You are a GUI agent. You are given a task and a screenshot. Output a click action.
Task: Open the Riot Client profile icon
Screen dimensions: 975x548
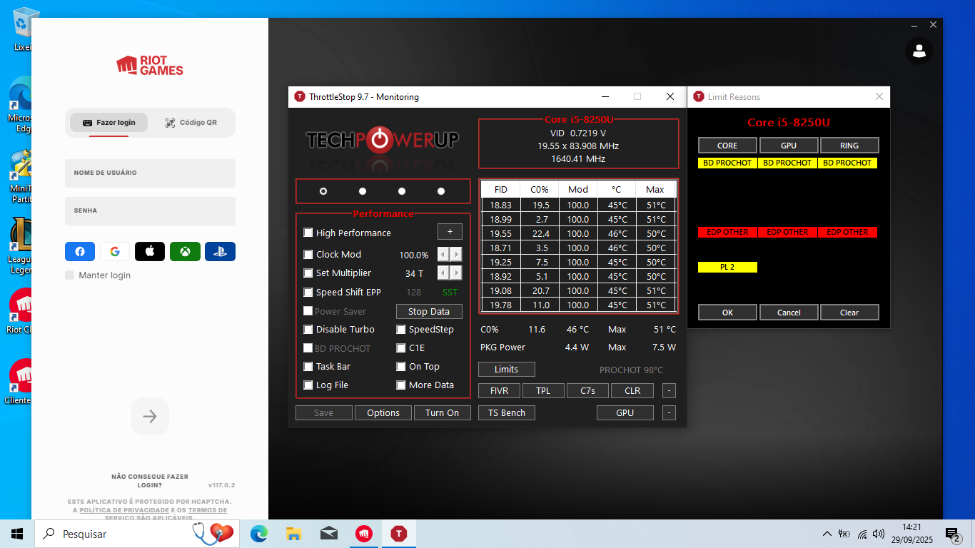pos(919,51)
